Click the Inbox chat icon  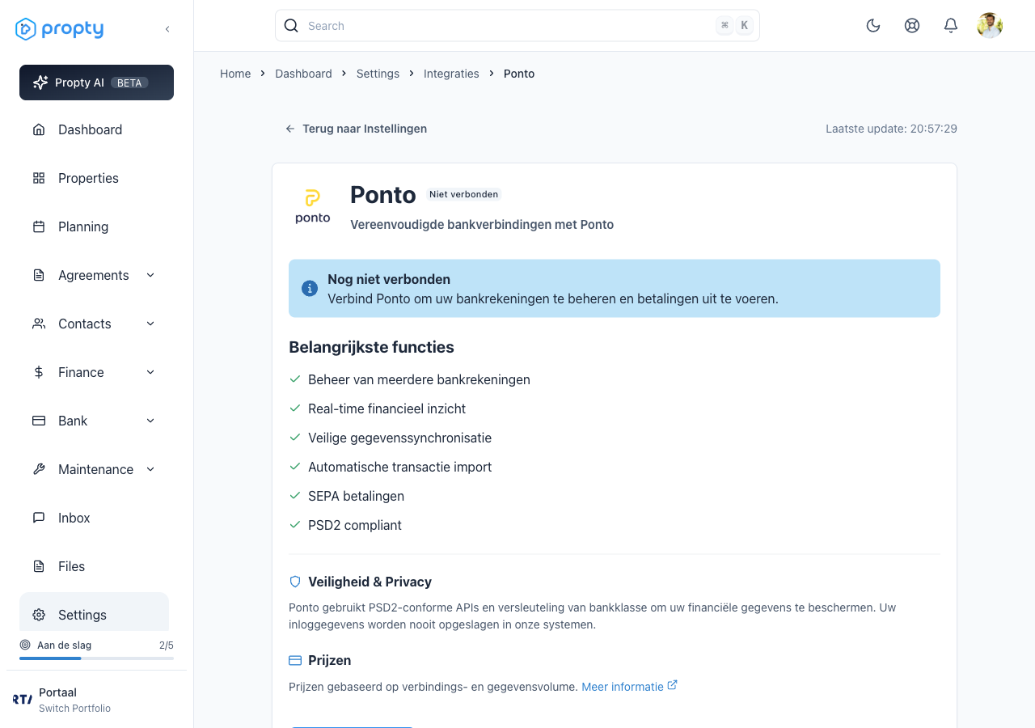coord(39,518)
